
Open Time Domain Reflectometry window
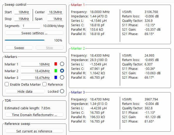(x=34, y=115)
